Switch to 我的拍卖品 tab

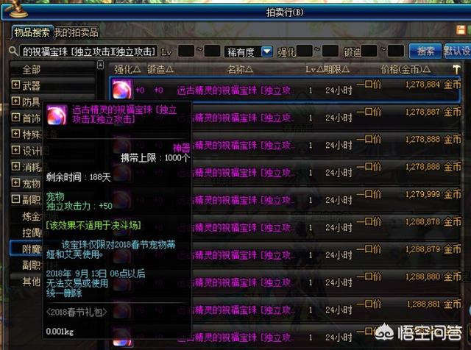[x=75, y=32]
